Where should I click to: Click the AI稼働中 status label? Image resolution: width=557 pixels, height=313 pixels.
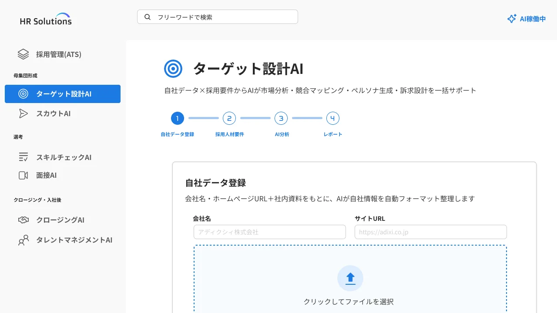point(533,19)
